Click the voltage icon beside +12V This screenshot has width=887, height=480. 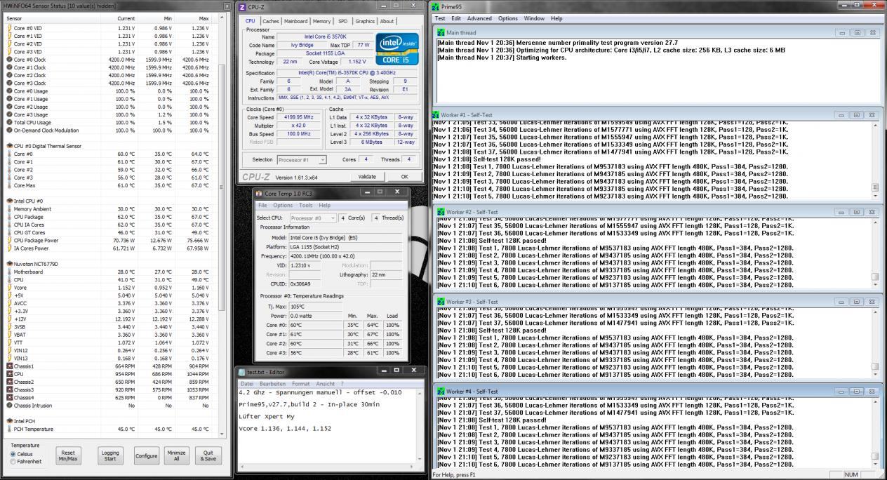coord(9,319)
